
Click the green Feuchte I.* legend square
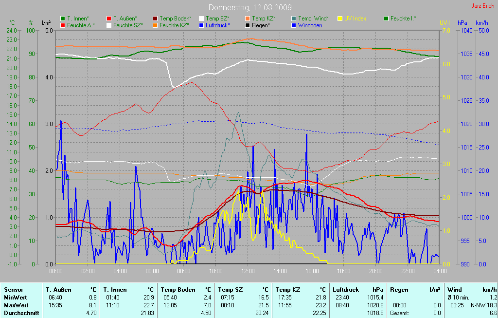coord(386,19)
